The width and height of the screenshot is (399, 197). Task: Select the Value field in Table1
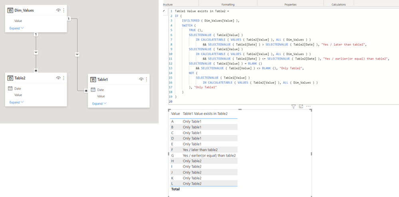pyautogui.click(x=101, y=96)
